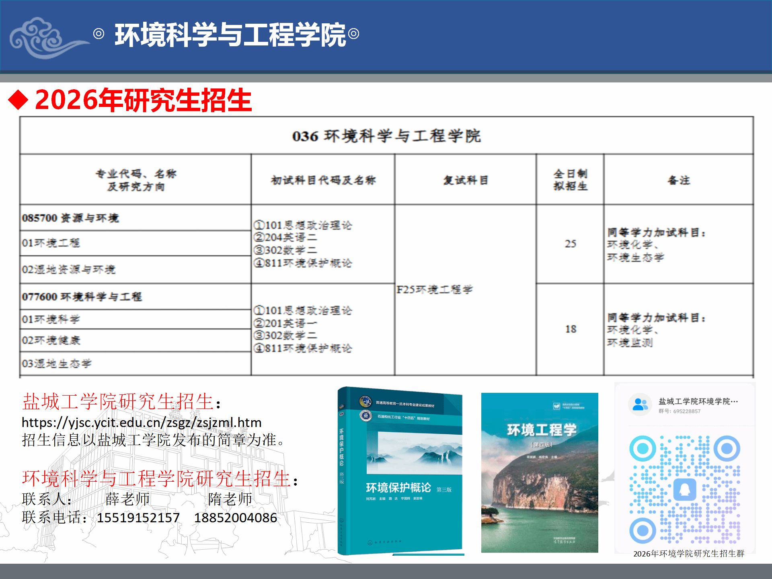Click the top-left QR code finder square
The width and height of the screenshot is (772, 579).
point(643,448)
